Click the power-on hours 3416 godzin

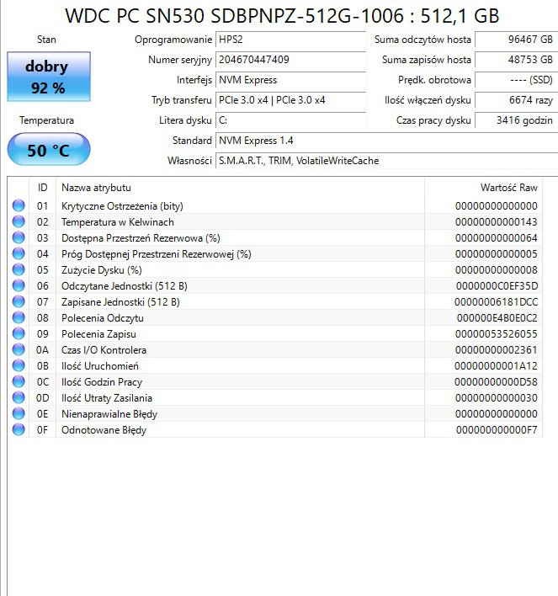pos(517,120)
